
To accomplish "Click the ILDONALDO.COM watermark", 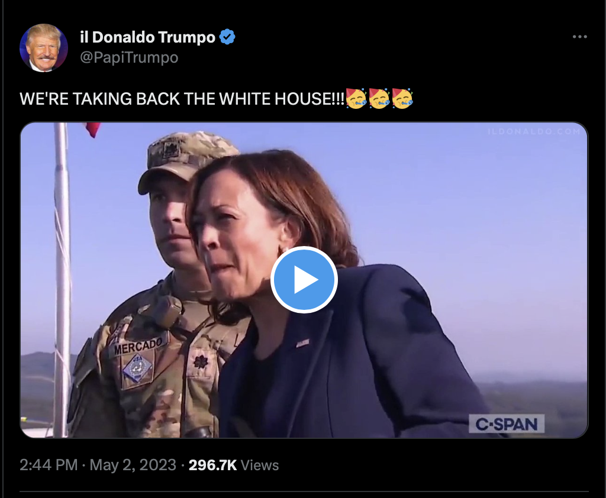I will (x=534, y=131).
